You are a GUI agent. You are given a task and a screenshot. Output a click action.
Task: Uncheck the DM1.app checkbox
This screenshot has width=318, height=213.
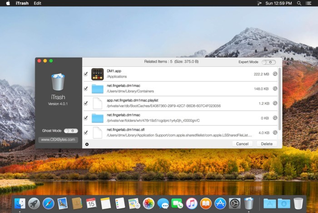click(85, 74)
